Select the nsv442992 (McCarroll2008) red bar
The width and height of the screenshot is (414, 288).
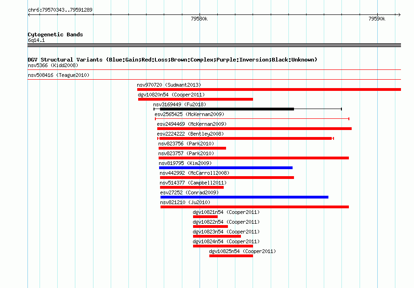point(227,178)
